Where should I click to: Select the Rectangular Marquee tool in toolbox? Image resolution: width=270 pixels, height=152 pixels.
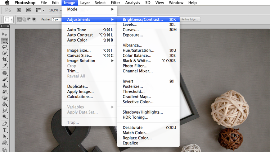coord(5,41)
